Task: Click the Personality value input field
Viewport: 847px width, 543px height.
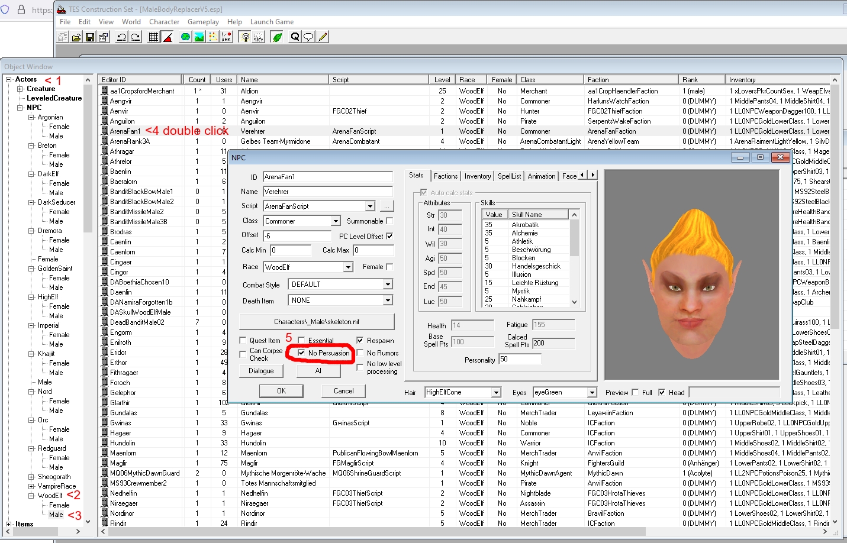Action: (520, 359)
